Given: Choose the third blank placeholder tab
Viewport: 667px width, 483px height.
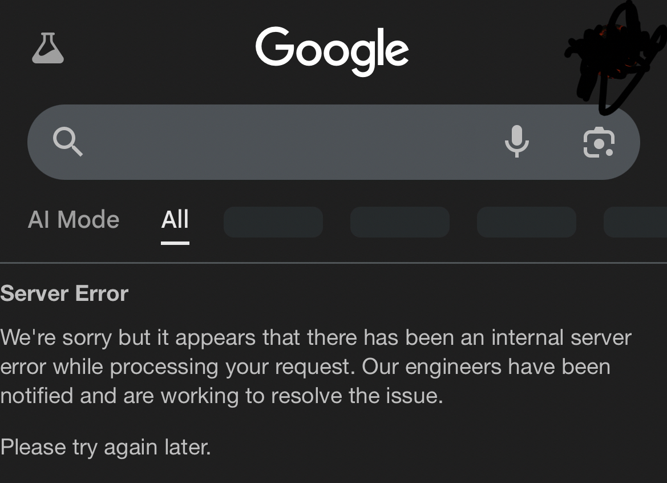Looking at the screenshot, I should coord(527,222).
